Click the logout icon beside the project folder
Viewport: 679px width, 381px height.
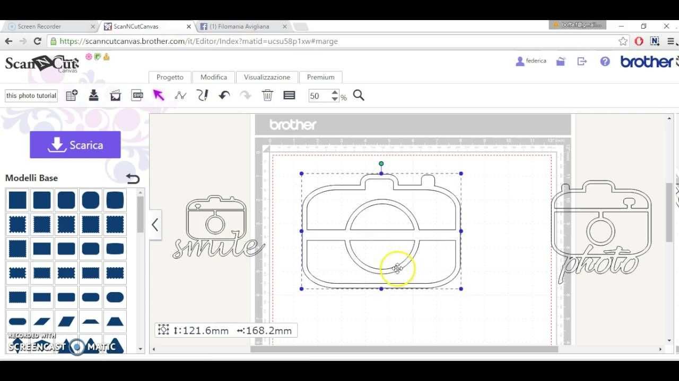[x=582, y=61]
